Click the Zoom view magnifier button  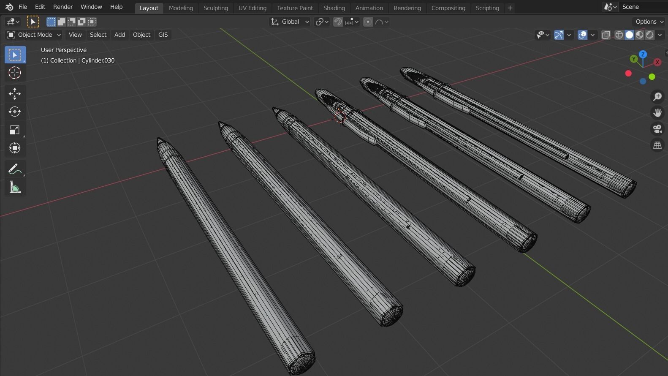coord(657,97)
